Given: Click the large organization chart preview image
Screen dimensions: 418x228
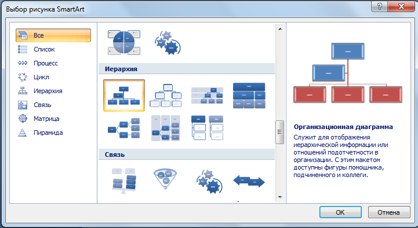Looking at the screenshot, I should click(348, 73).
